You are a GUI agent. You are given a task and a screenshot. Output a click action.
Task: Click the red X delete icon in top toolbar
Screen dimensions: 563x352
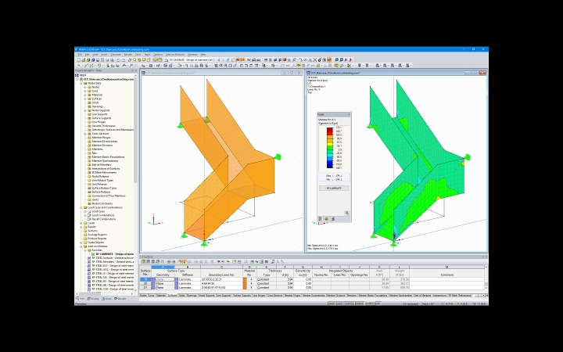315,59
